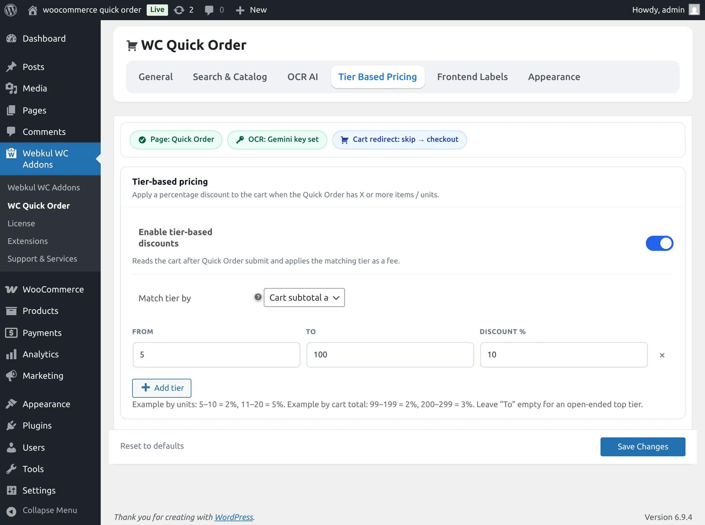The height and width of the screenshot is (525, 705).
Task: Click Reset to defaults
Action: 152,446
